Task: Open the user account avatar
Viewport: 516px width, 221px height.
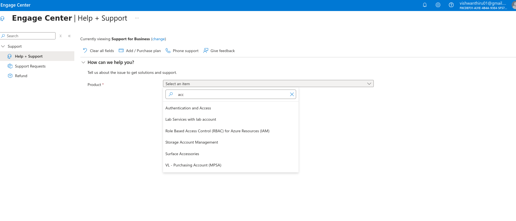Action: tap(514, 5)
